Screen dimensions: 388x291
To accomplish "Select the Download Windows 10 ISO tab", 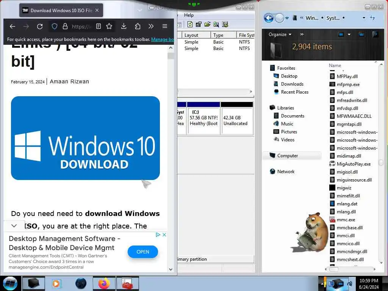I will tap(61, 10).
